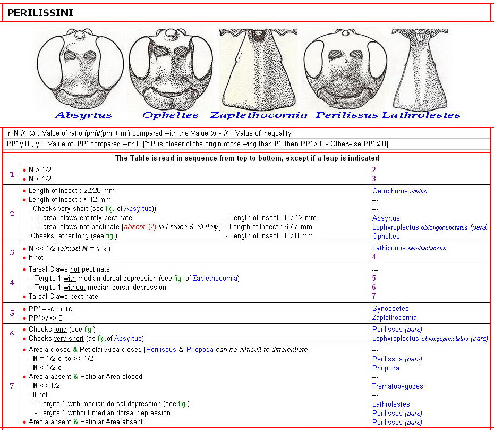The width and height of the screenshot is (494, 430).
Task: Jump to step 2 from row 1
Action: (374, 170)
